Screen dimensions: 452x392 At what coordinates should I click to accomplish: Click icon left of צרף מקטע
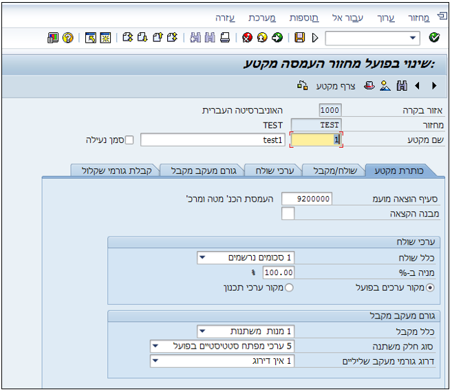pyautogui.click(x=303, y=85)
